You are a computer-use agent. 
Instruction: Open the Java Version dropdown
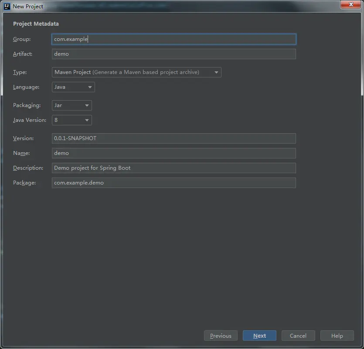72,120
